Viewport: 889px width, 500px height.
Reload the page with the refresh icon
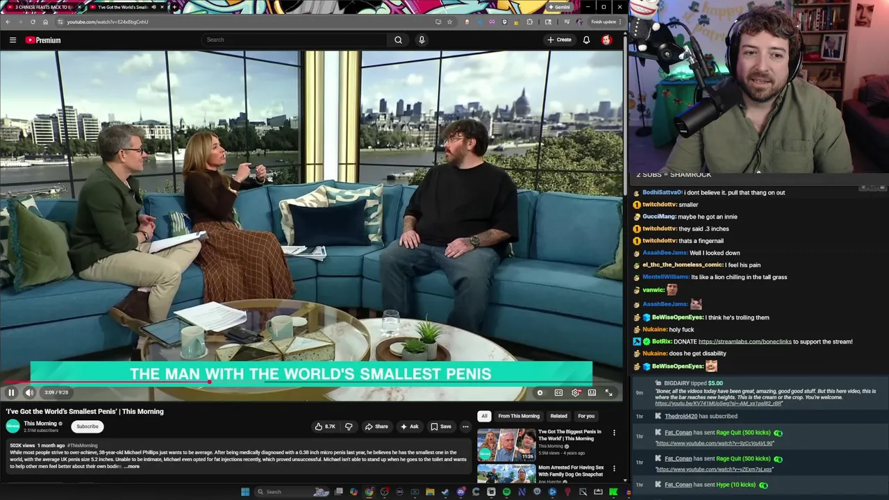click(x=33, y=22)
